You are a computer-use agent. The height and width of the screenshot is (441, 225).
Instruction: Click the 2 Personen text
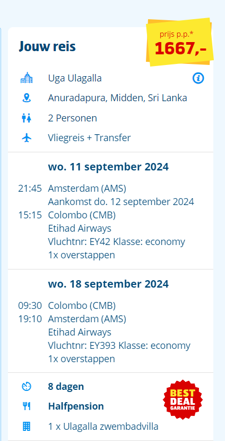tap(73, 118)
